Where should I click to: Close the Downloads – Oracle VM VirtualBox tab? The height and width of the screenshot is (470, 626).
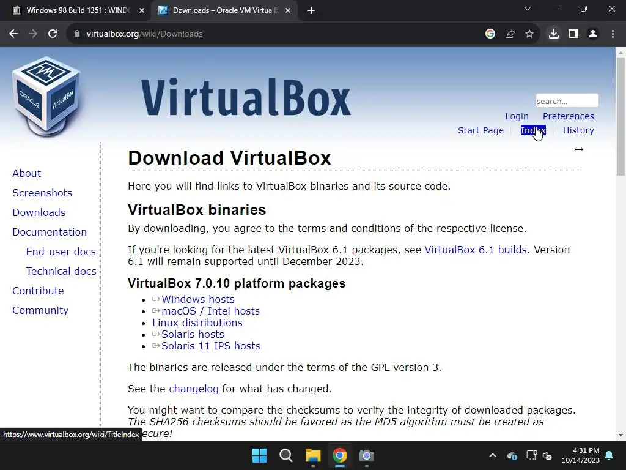288,10
